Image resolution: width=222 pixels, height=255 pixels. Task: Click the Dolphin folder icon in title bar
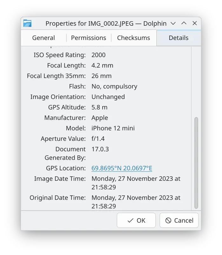[27, 23]
